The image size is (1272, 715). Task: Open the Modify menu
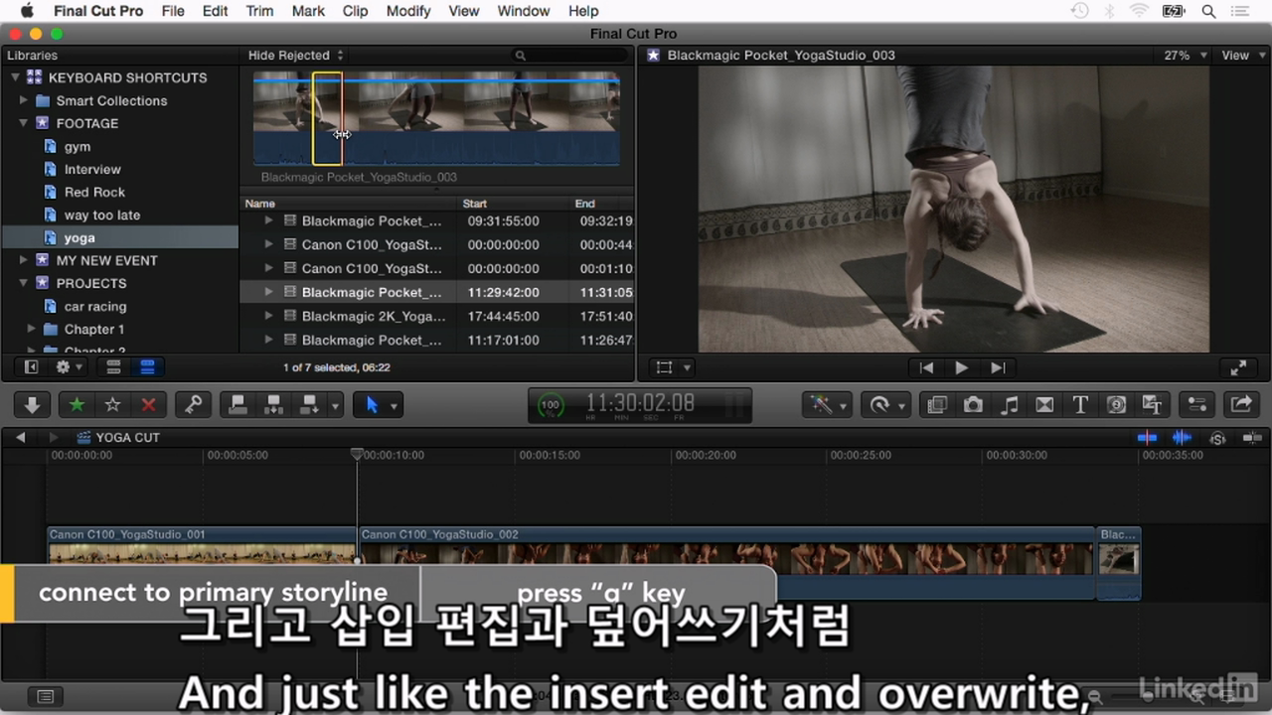[x=408, y=11]
